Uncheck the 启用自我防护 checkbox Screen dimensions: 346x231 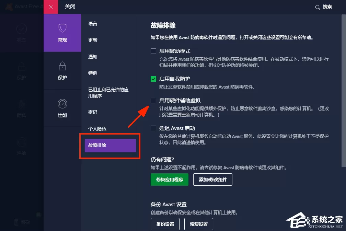tap(153, 79)
